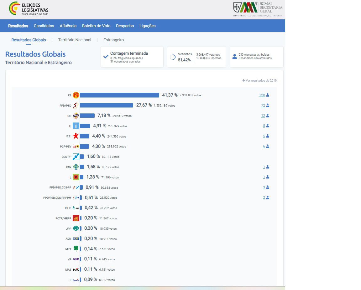Click the Volt party logo
This screenshot has width=361, height=290.
point(76,259)
